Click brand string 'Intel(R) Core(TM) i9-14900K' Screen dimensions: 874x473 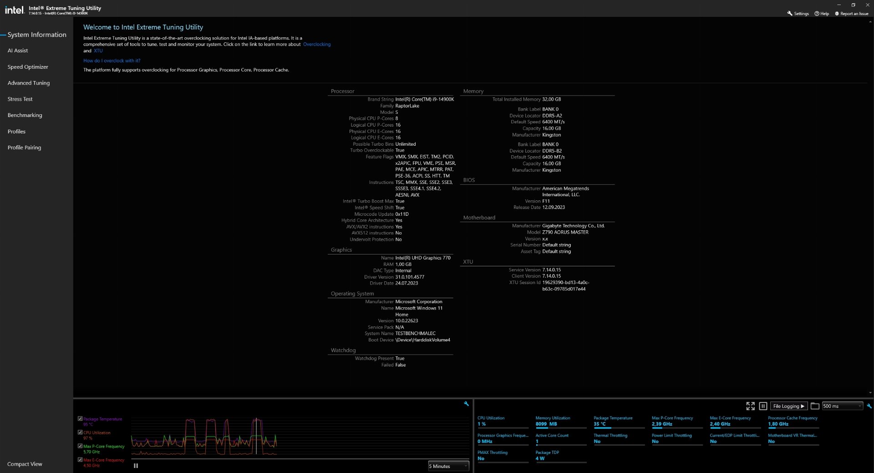coord(424,99)
